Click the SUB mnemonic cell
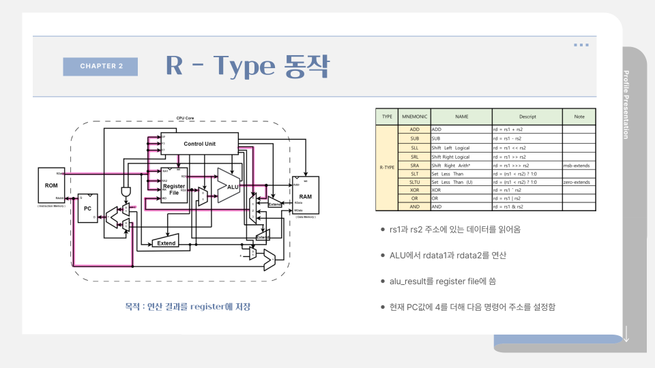 coord(414,138)
